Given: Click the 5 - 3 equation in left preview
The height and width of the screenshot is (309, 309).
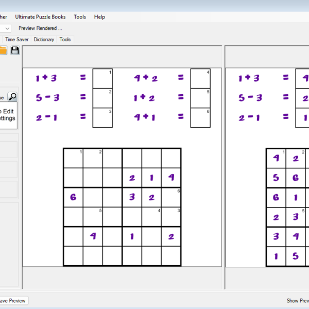Looking at the screenshot, I should tap(46, 97).
